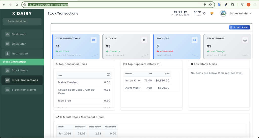Click the Net Movement balance scale icon
The image size is (259, 138).
click(245, 40)
